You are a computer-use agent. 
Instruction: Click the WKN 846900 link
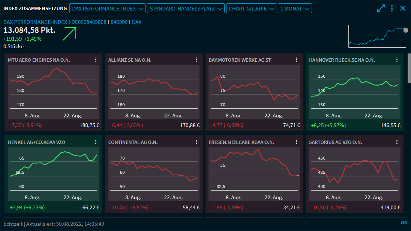click(x=119, y=22)
